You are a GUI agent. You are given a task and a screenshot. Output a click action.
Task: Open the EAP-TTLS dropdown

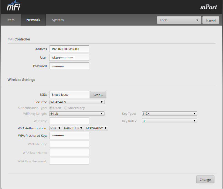[73, 128]
